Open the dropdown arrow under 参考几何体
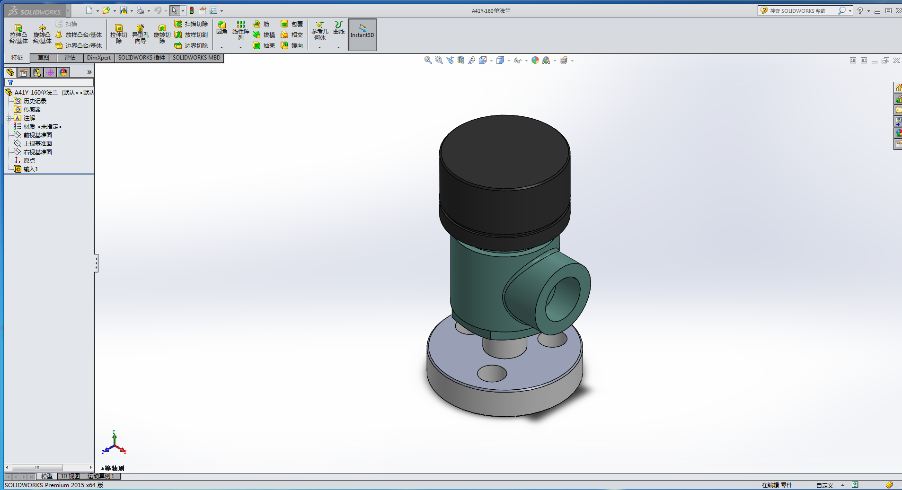902x490 pixels. (319, 47)
